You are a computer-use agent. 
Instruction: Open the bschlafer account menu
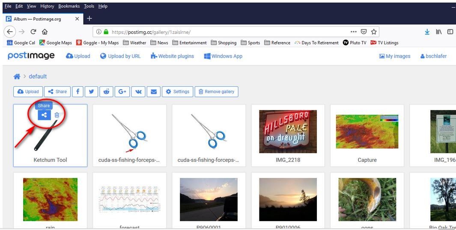coord(433,56)
